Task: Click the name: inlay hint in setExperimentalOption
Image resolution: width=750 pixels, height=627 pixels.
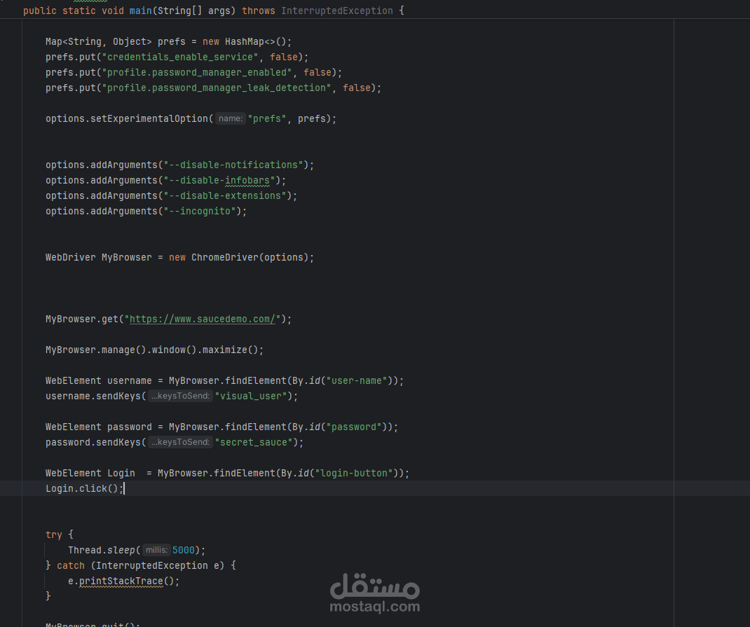Action: (x=231, y=118)
